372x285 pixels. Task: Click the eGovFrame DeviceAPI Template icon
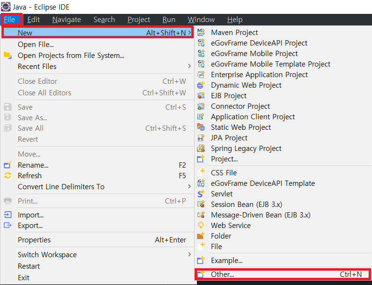pyautogui.click(x=201, y=183)
